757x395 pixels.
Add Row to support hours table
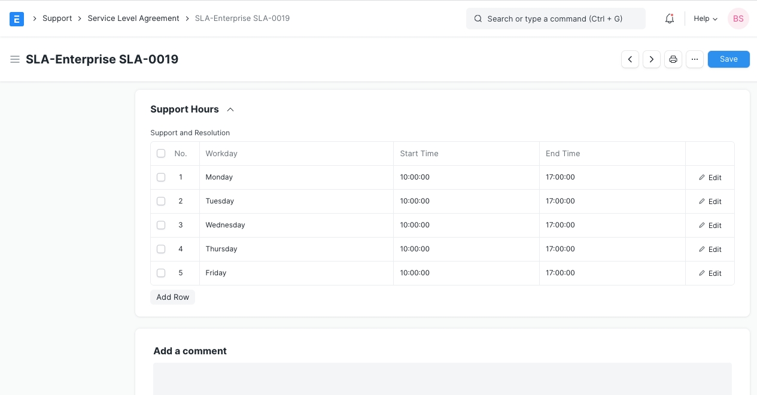(x=172, y=297)
